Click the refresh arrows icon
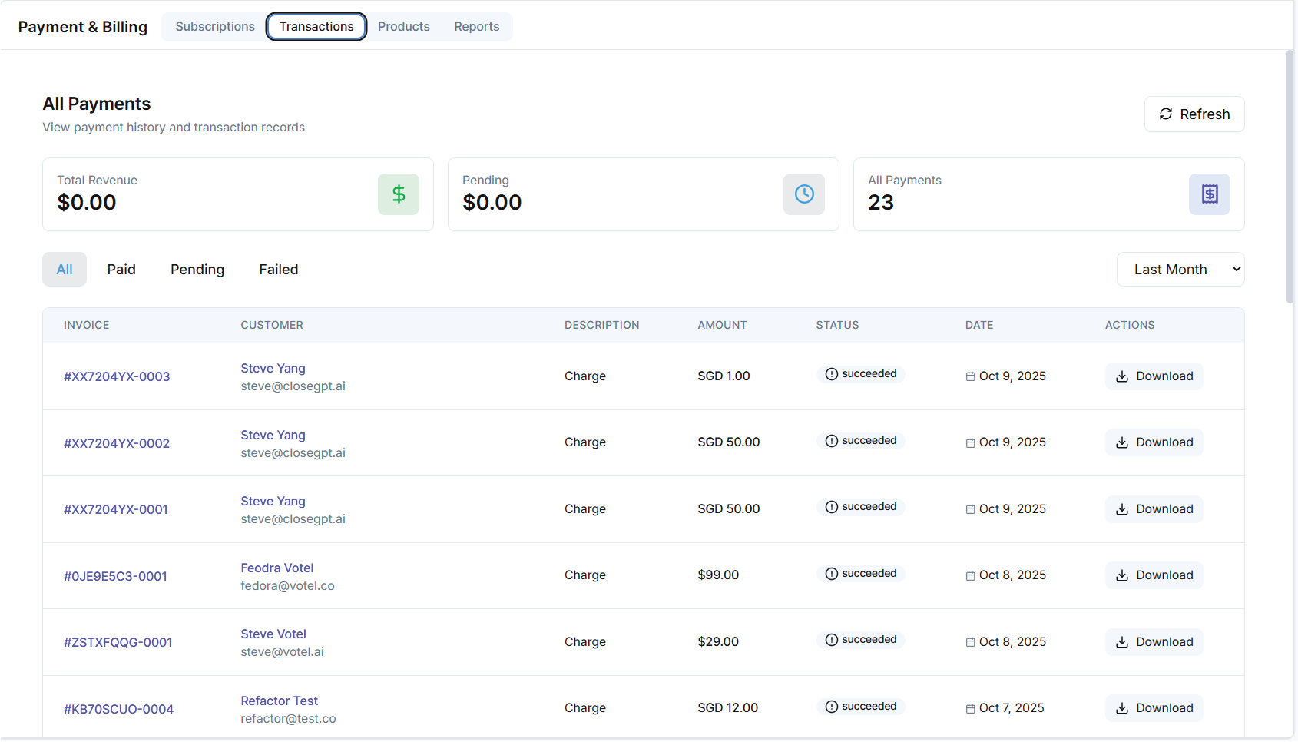 coord(1165,114)
